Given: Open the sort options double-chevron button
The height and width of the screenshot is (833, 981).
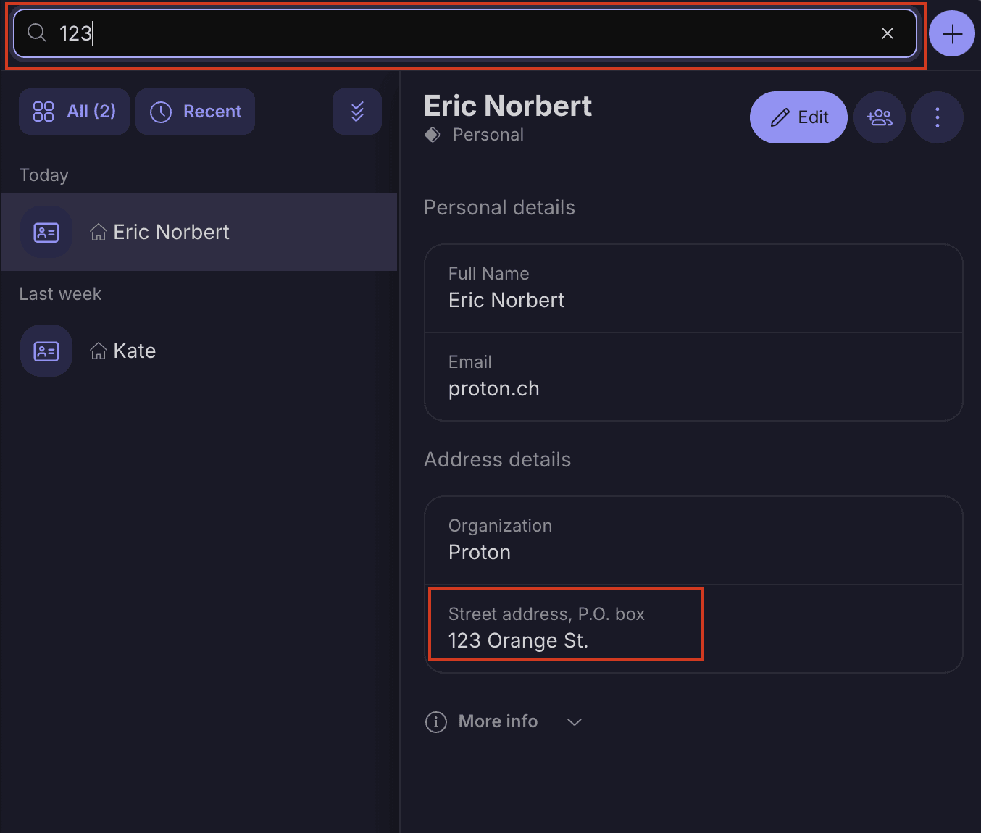Looking at the screenshot, I should coord(357,112).
